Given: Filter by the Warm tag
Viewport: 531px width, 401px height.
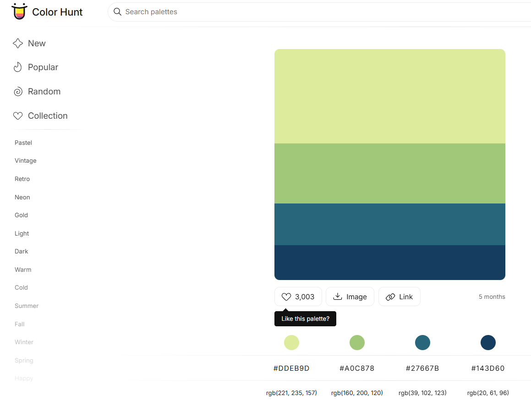Looking at the screenshot, I should [x=23, y=269].
